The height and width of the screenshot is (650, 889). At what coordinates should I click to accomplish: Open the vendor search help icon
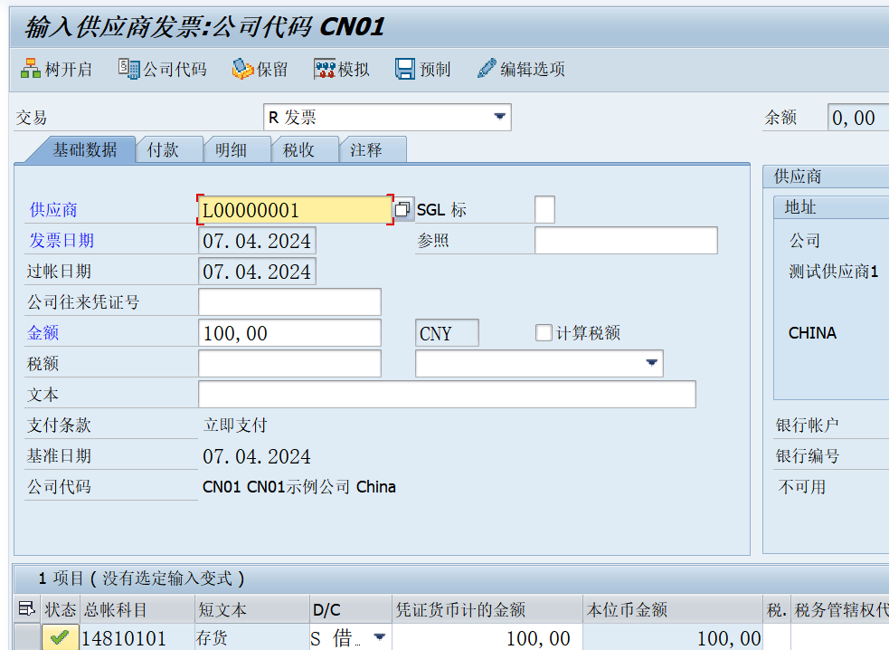pyautogui.click(x=402, y=209)
